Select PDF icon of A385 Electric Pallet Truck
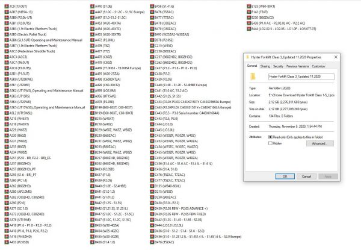This screenshot has width=361, height=250. [7, 34]
